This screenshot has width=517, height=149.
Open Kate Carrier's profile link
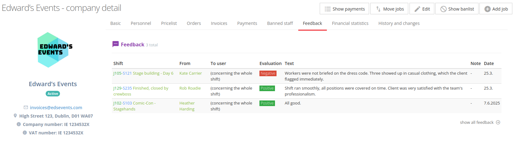tap(190, 73)
